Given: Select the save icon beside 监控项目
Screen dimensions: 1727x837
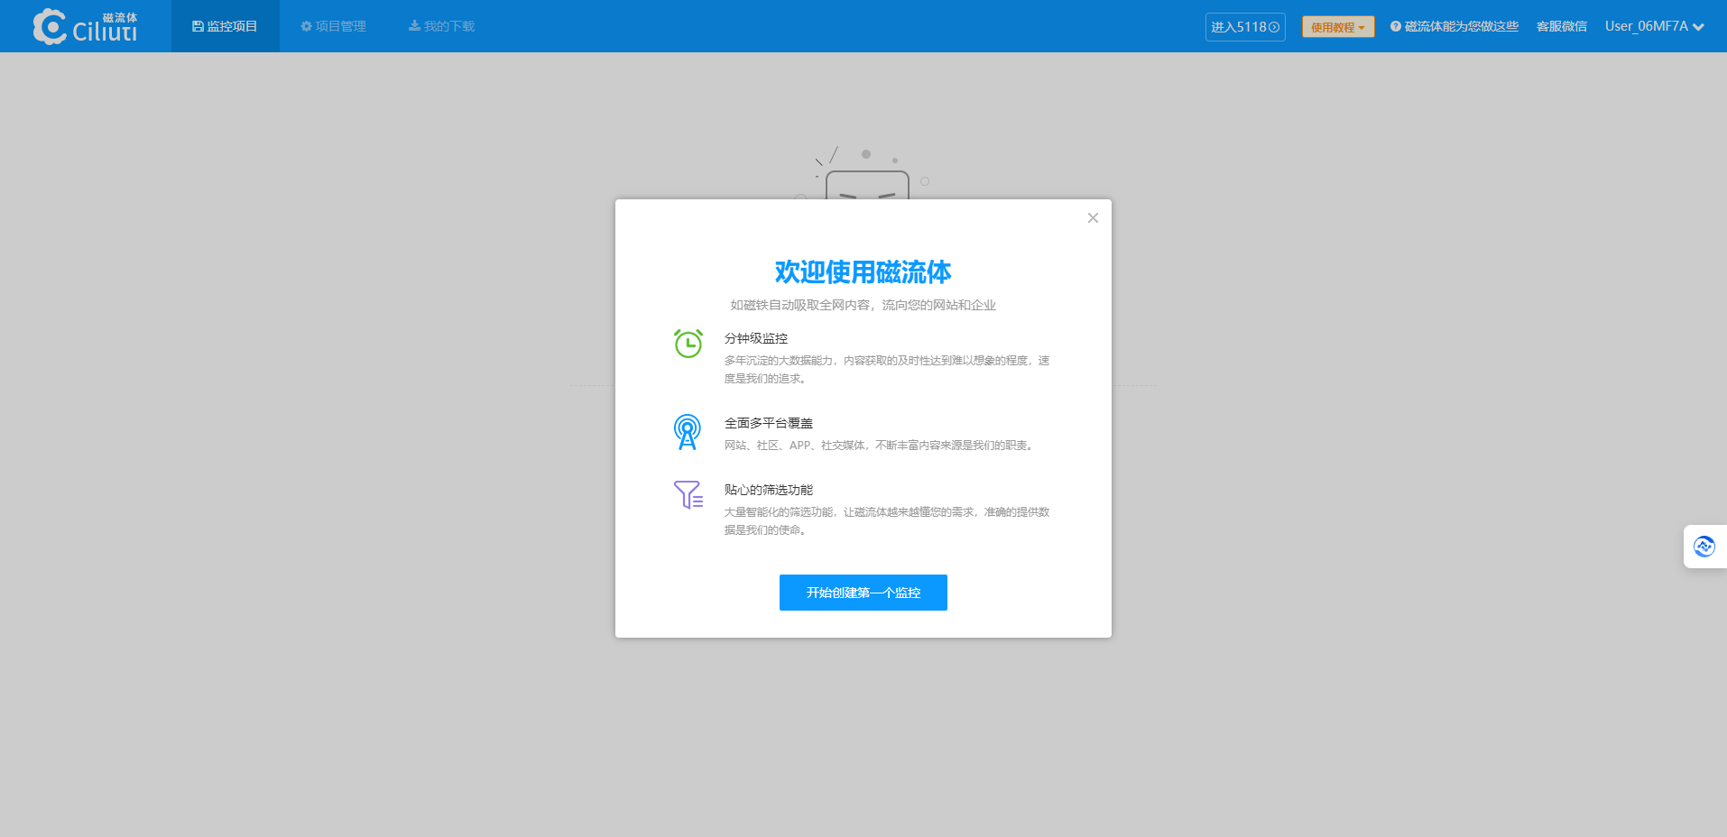Looking at the screenshot, I should point(198,25).
